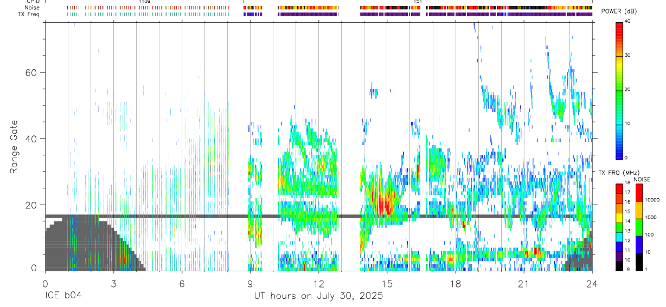Viewport: 666px width, 307px height.
Task: Click the 1 label on NOISE legend
Action: point(646,269)
